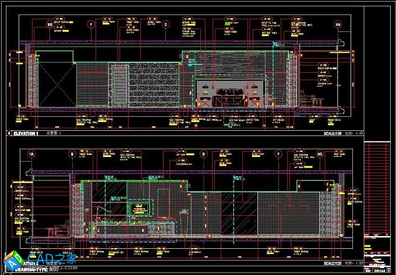Click grid bubble D in the bottom elevation
Viewport: 396px width, 275px height.
tap(203, 155)
